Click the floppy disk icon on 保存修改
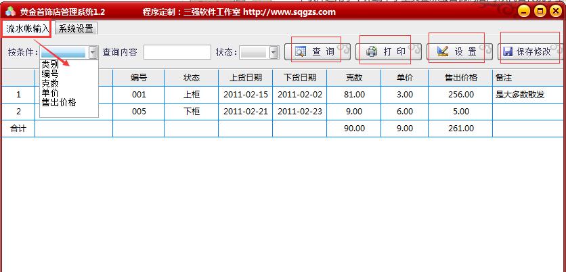 click(x=508, y=51)
